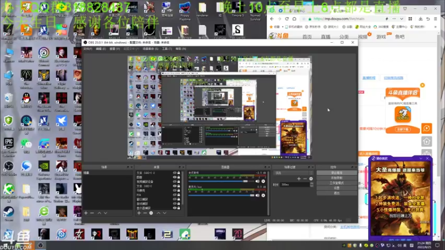Toggle visibility of 窗口捕获 source
This screenshot has height=250, width=445.
pyautogui.click(x=175, y=199)
